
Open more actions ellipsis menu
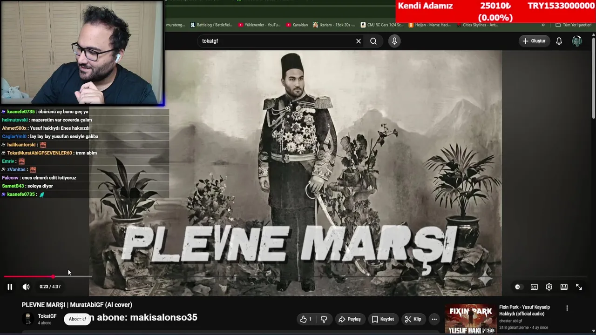(434, 319)
